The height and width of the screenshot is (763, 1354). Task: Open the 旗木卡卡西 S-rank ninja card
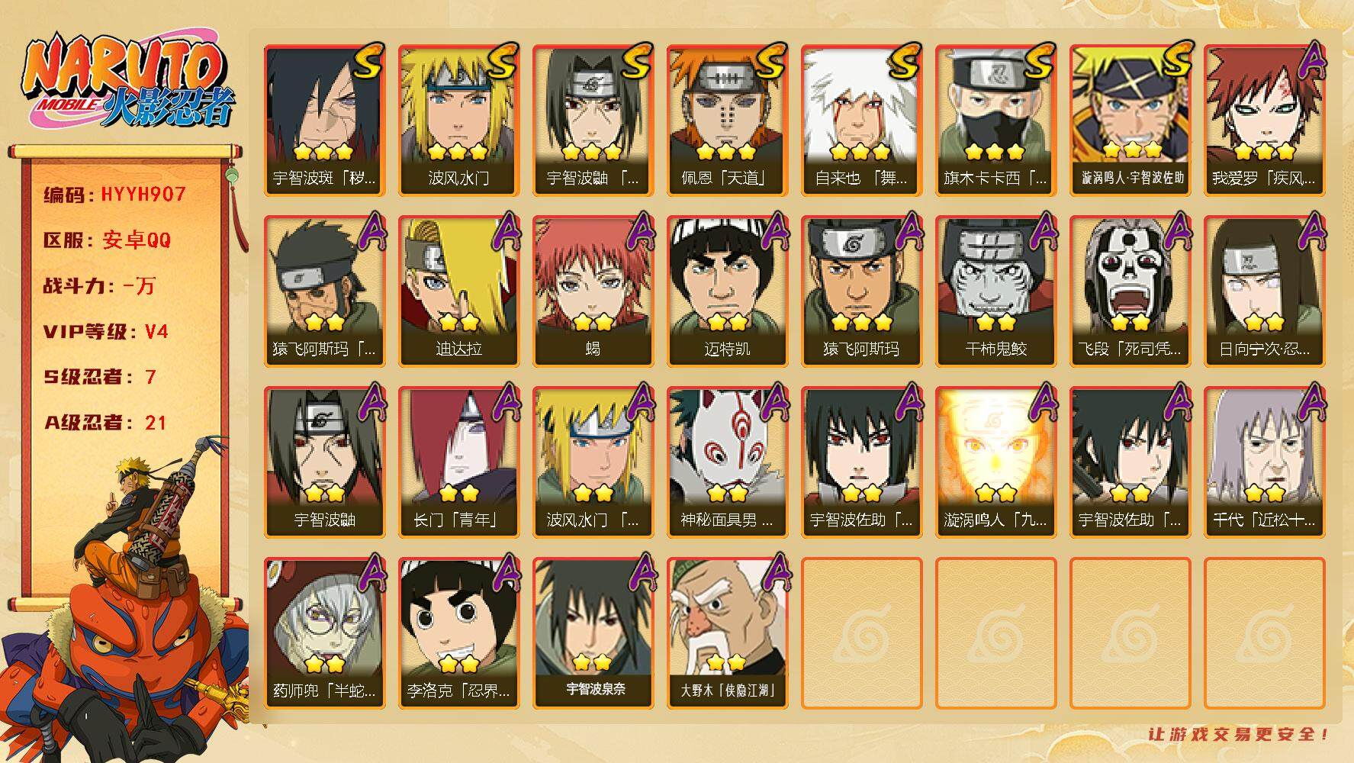tap(995, 121)
